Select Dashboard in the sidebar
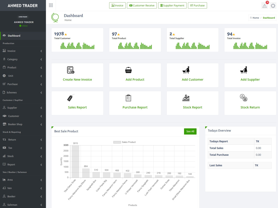Image resolution: width=278 pixels, height=208 pixels. tap(23, 36)
